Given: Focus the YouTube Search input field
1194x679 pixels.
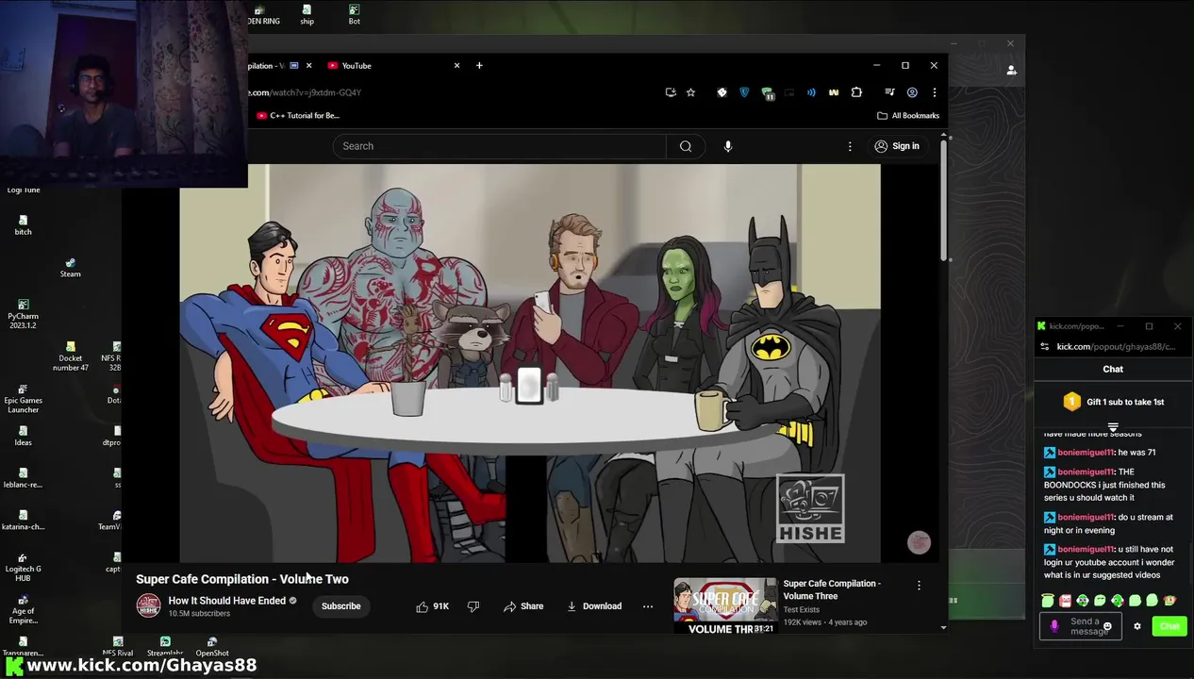Looking at the screenshot, I should (500, 146).
